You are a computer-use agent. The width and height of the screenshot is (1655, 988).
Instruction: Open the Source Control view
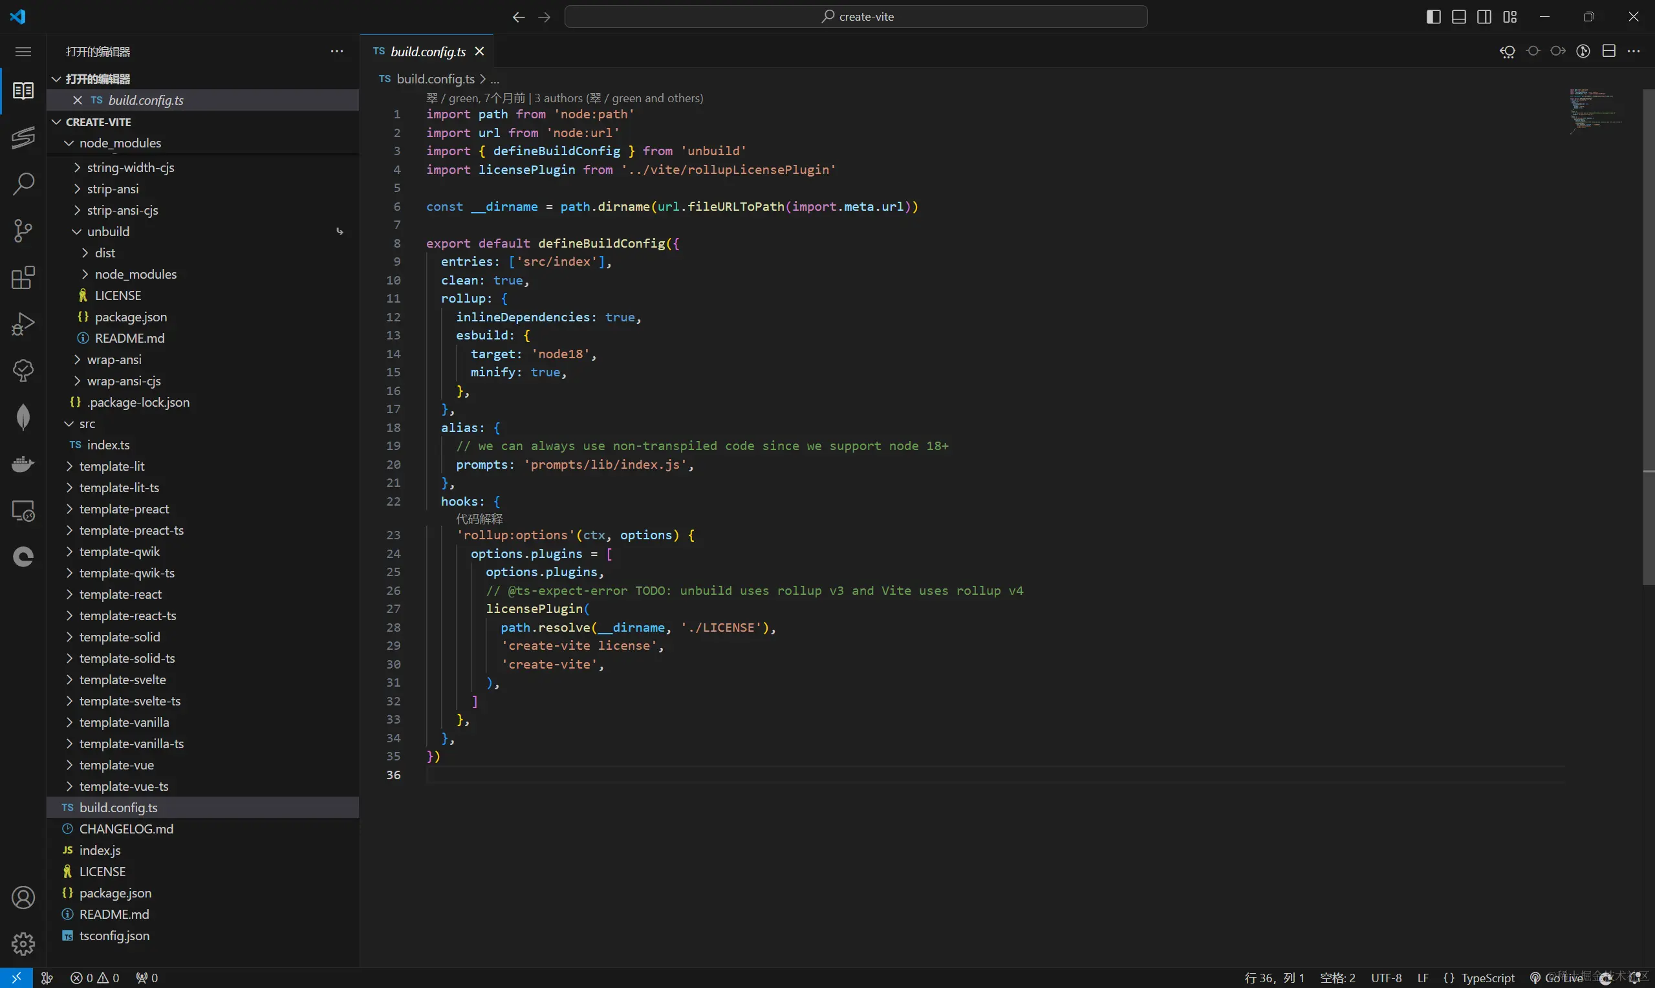tap(23, 230)
